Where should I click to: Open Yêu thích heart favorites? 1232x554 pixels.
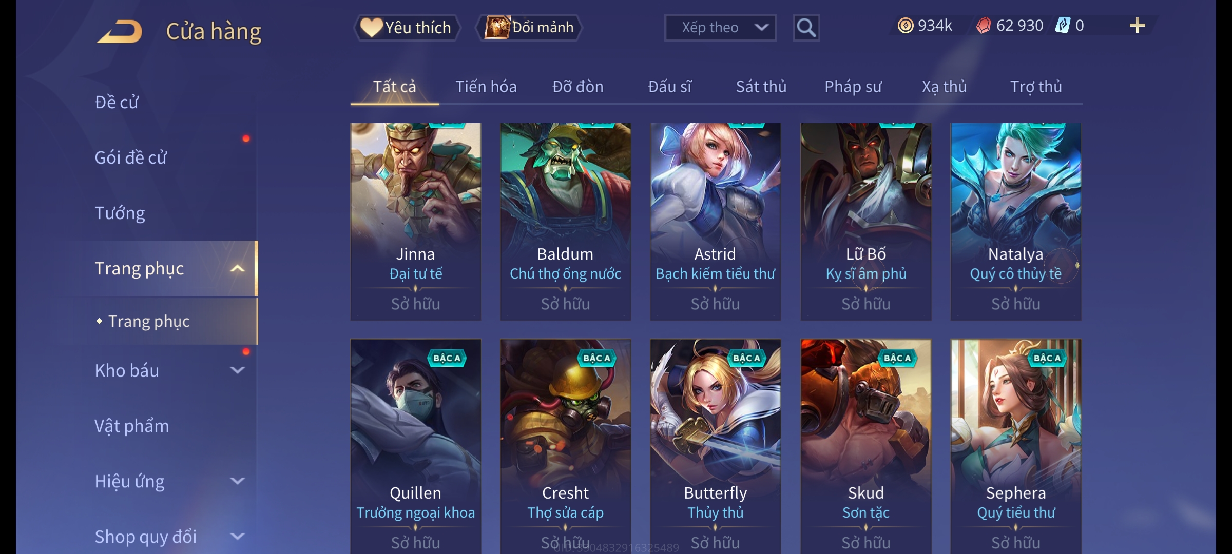[x=406, y=28]
